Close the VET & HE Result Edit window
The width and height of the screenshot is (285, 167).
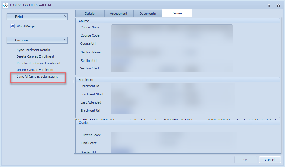pyautogui.click(x=278, y=5)
